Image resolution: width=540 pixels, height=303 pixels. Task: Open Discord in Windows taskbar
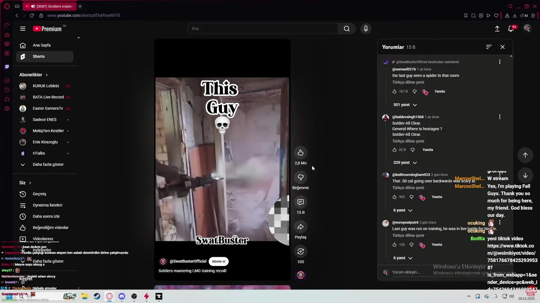(121, 296)
